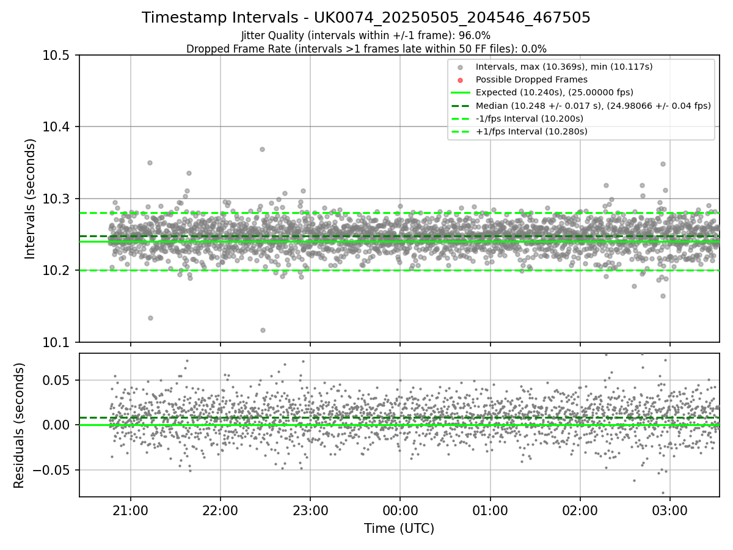The image size is (733, 550).
Task: Click the 'Jitter Quality' subtitle line
Action: click(x=366, y=35)
